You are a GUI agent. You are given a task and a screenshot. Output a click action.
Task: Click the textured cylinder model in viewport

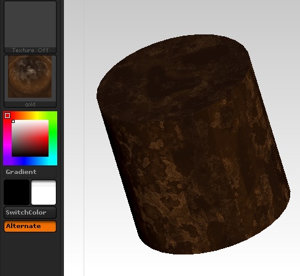pyautogui.click(x=193, y=144)
